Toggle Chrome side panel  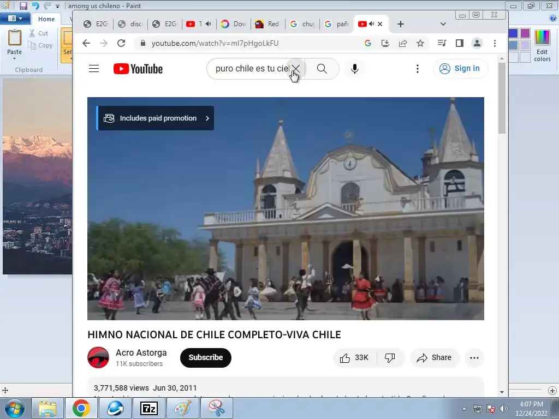460,43
